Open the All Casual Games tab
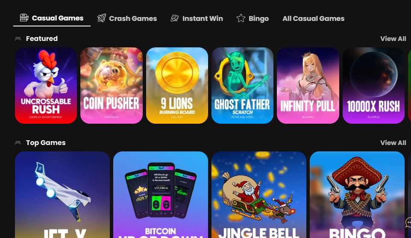This screenshot has width=411, height=238. click(x=313, y=18)
